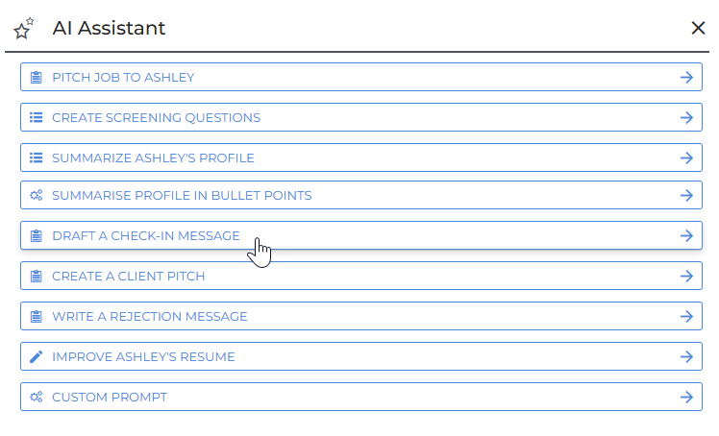Click list icon beside Summarize Ashley's Profile
Viewport: 719px width, 436px height.
pyautogui.click(x=37, y=157)
